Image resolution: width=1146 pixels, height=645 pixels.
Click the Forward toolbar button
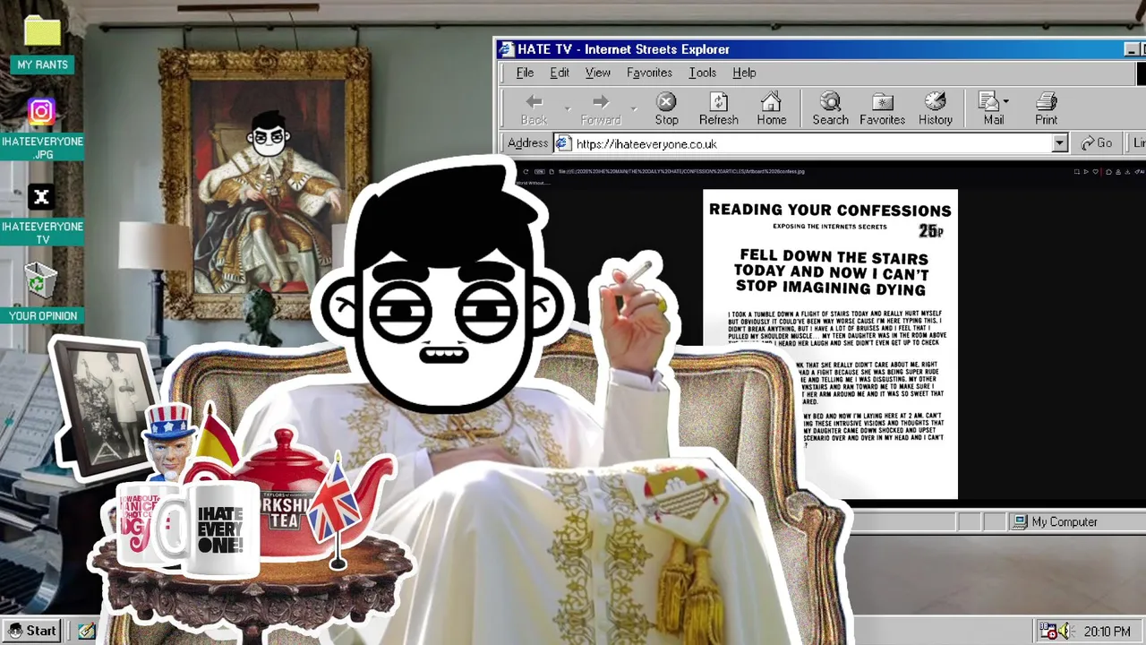(x=601, y=109)
